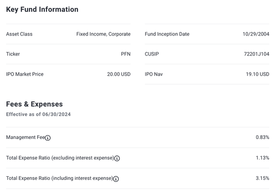Click the Asset Class label

pyautogui.click(x=19, y=34)
